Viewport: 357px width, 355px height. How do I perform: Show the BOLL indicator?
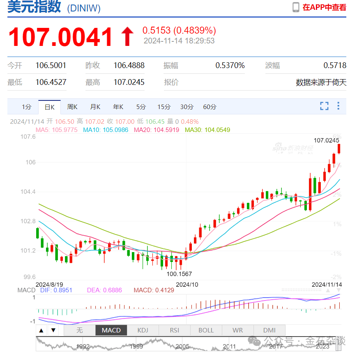[206, 330]
